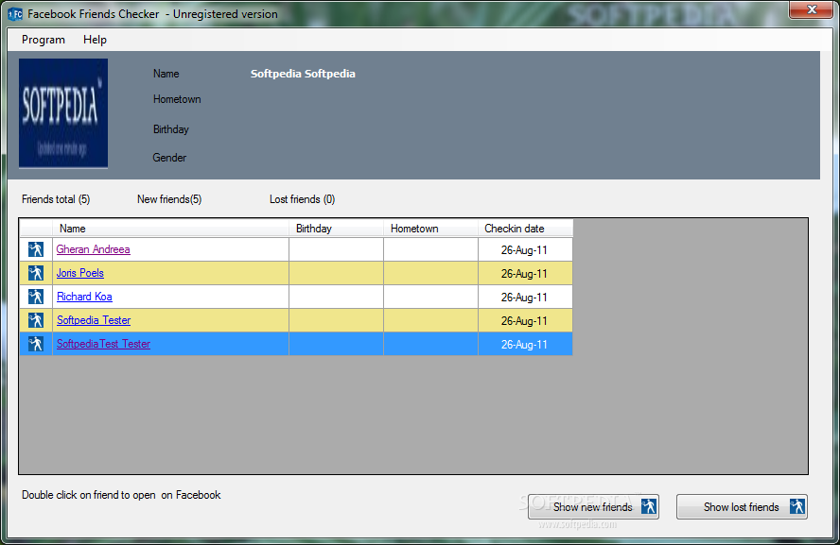The image size is (840, 545).
Task: Select the Friends total (5) label
Action: [56, 199]
